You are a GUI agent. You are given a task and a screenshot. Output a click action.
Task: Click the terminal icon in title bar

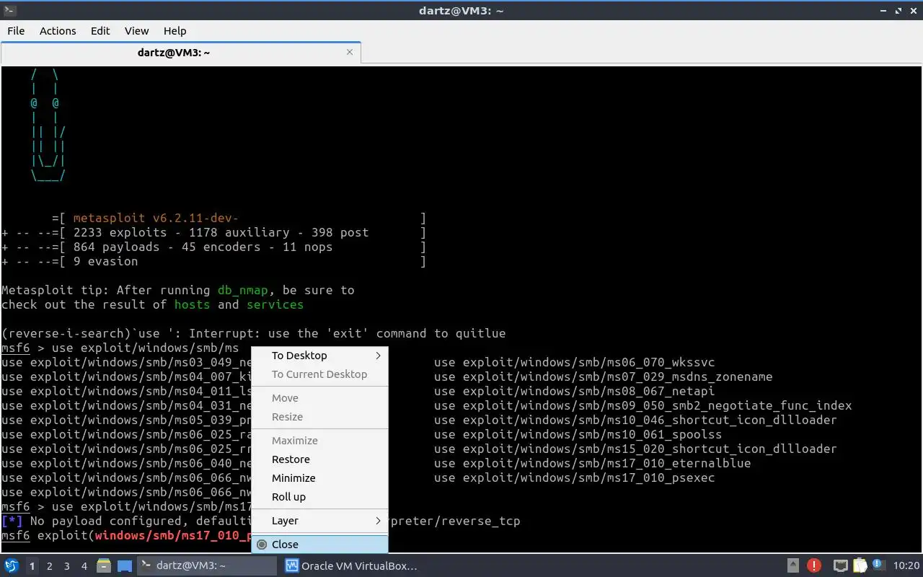click(x=9, y=10)
